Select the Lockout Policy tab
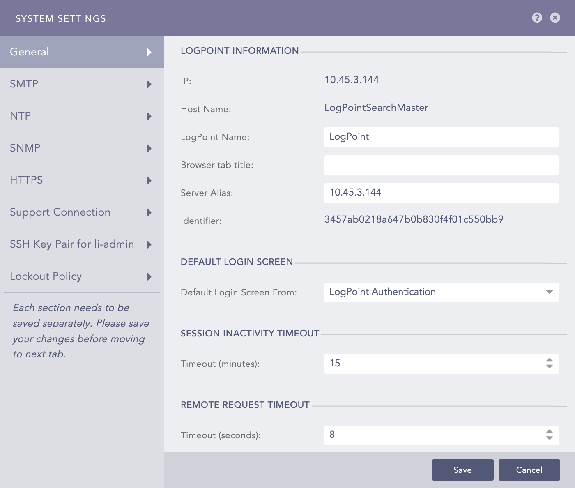575x488 pixels. pyautogui.click(x=82, y=276)
